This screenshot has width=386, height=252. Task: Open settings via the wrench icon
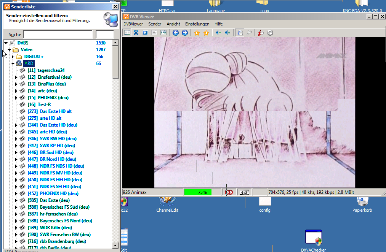point(249,33)
